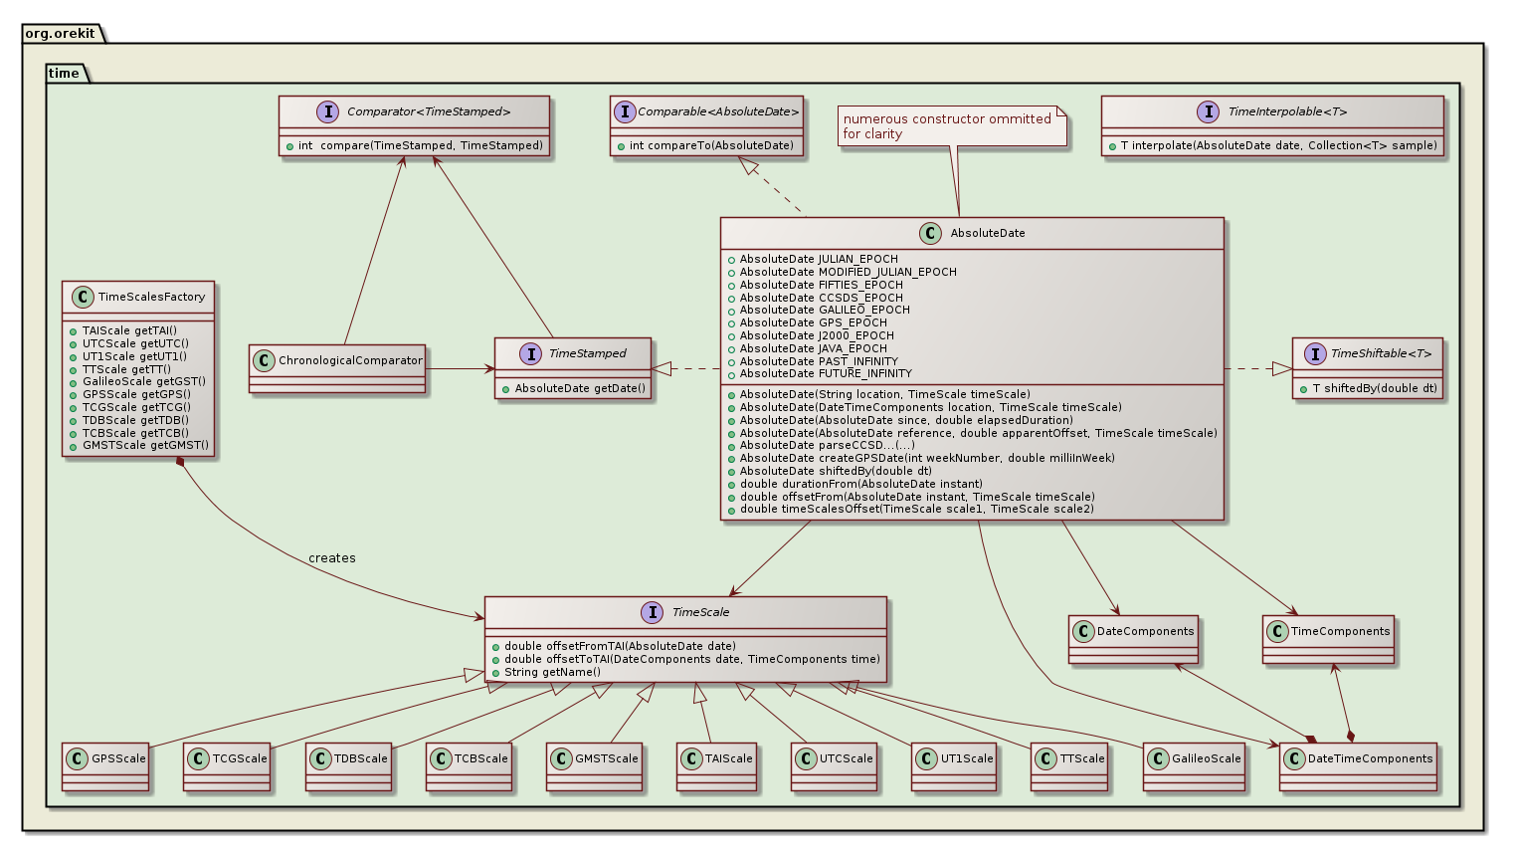Toggle the visibility marker beside getTAI()
The image size is (1517, 856).
(x=72, y=329)
